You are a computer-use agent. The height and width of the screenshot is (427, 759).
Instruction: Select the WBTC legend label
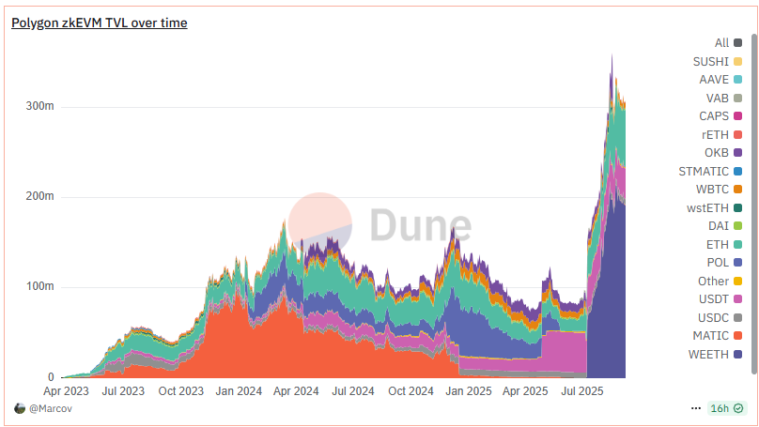(712, 189)
